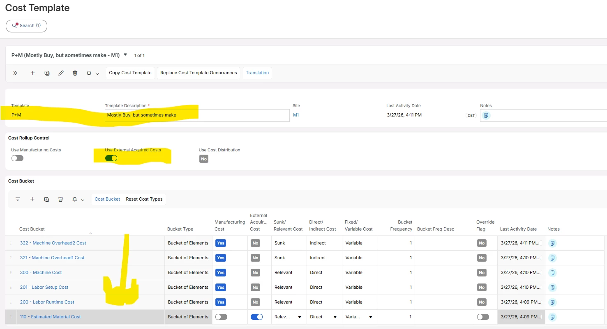Image resolution: width=607 pixels, height=329 pixels.
Task: Toggle Manufacturing Cost for Estimated Material Cost row
Action: tap(221, 317)
